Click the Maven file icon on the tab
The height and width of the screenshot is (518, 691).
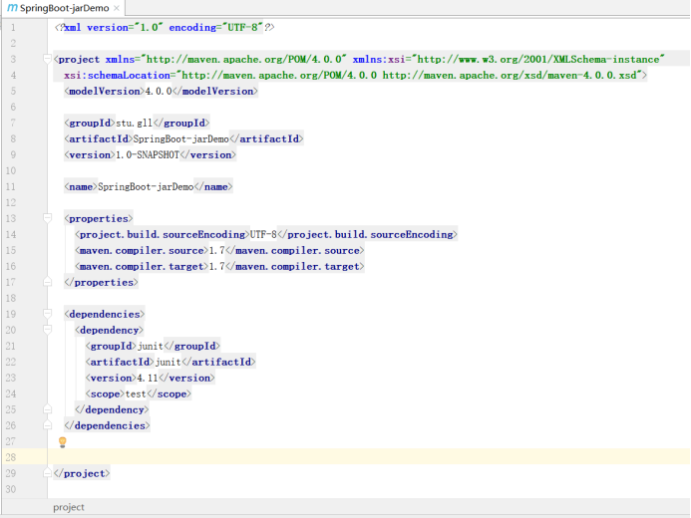coord(12,8)
